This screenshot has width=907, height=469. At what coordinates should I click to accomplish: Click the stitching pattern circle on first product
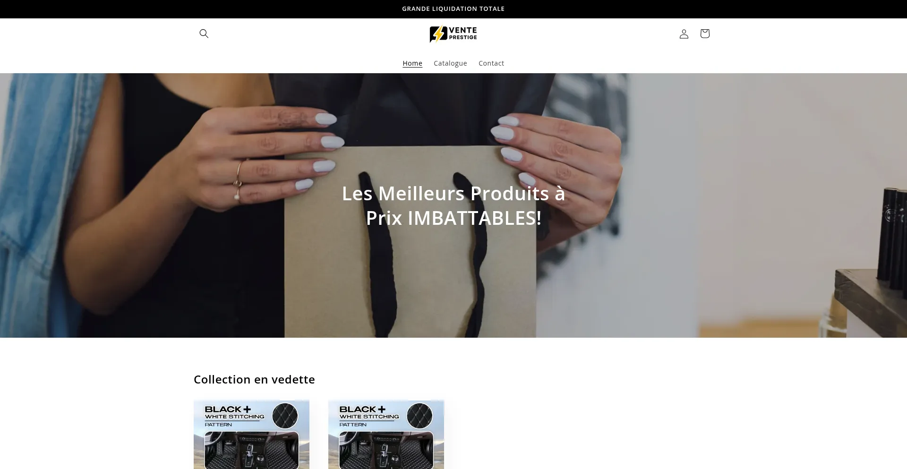pos(285,416)
